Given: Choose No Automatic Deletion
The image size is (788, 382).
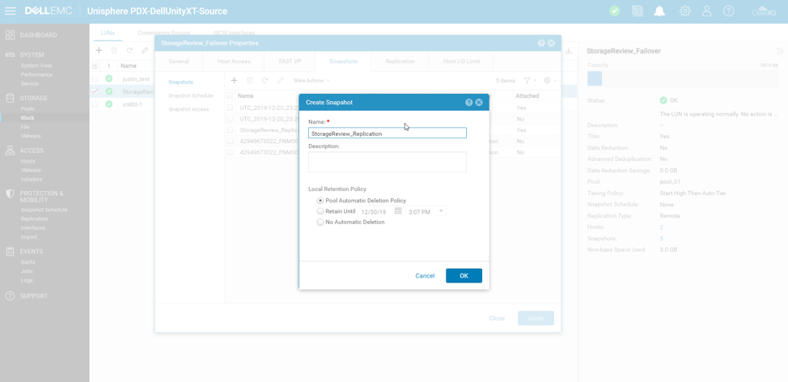Looking at the screenshot, I should (320, 222).
